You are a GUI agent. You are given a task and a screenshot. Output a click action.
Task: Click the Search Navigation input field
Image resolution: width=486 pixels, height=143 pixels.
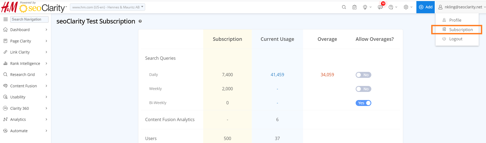tap(29, 19)
